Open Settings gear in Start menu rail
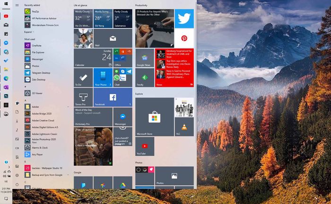 [17, 175]
